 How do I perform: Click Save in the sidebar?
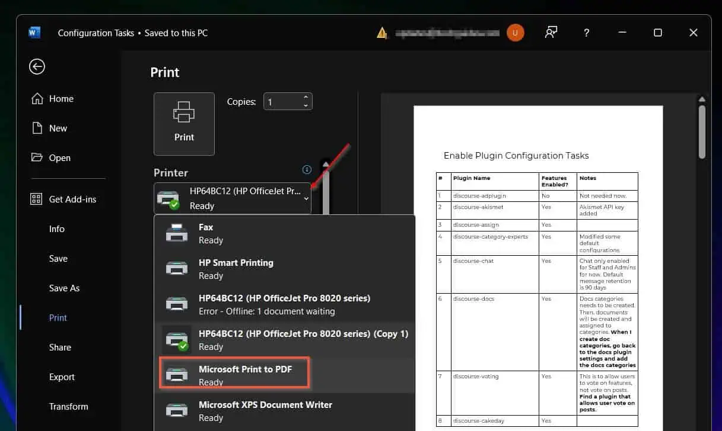58,259
